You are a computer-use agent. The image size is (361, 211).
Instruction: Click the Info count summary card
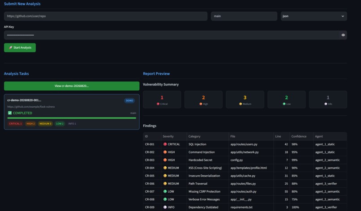pos(328,100)
